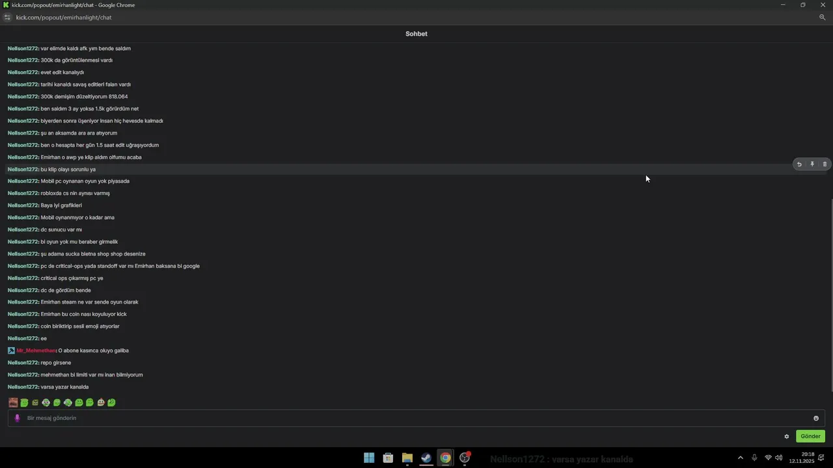
Task: Pin the hovered chat message
Action: (812, 164)
